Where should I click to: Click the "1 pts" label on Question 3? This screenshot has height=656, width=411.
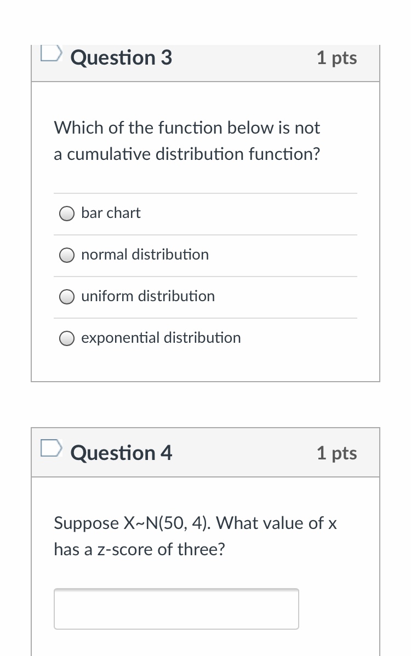[x=336, y=57]
